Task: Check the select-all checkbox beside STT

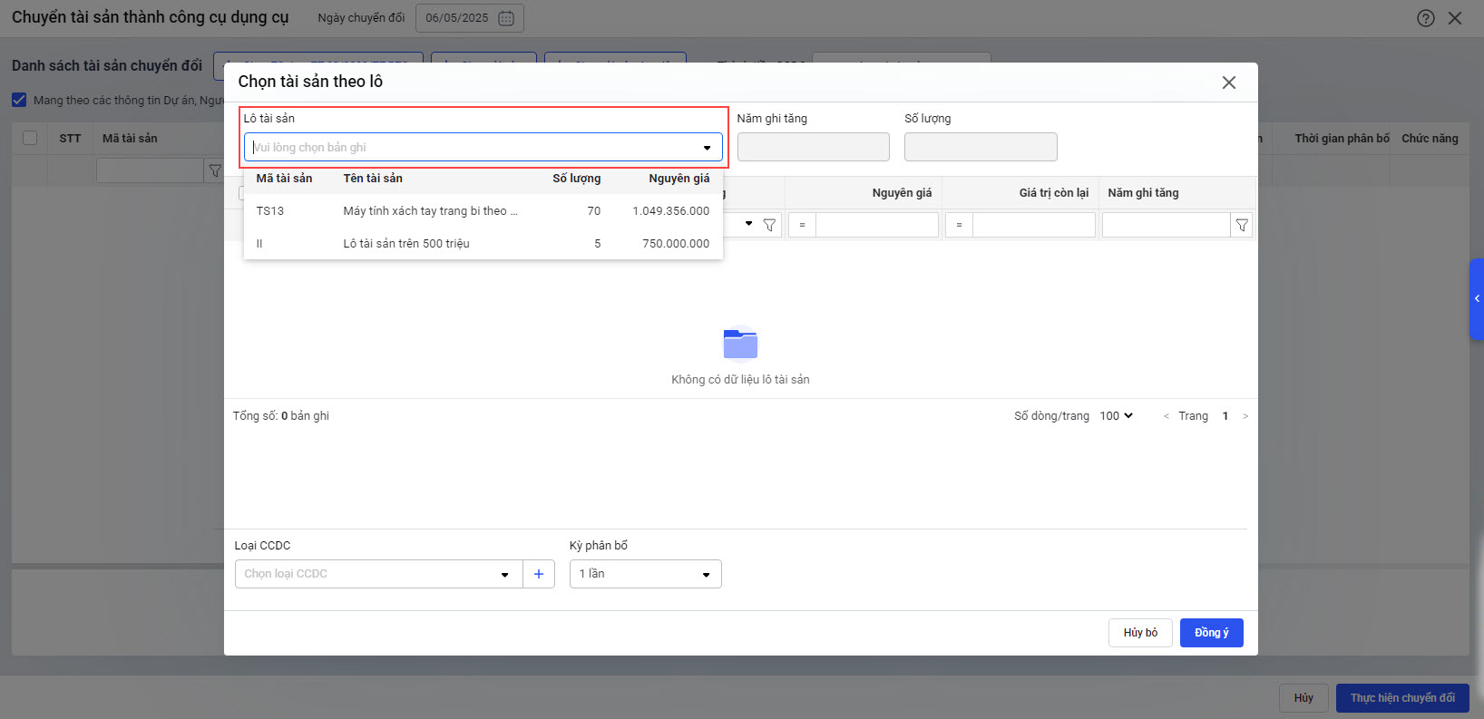Action: tap(30, 138)
